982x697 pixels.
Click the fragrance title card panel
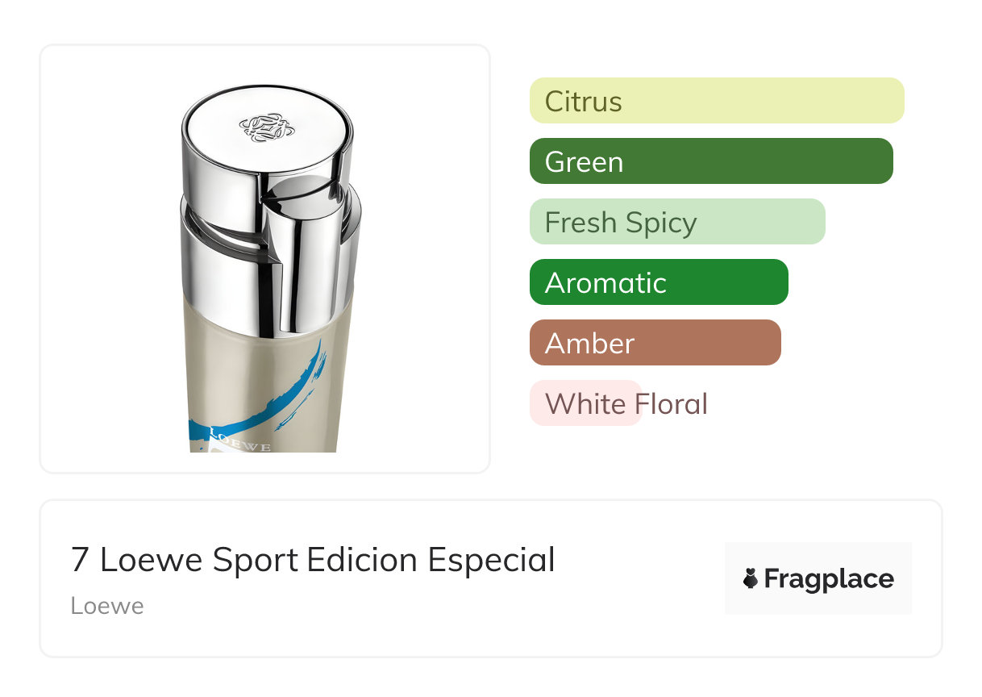[491, 578]
